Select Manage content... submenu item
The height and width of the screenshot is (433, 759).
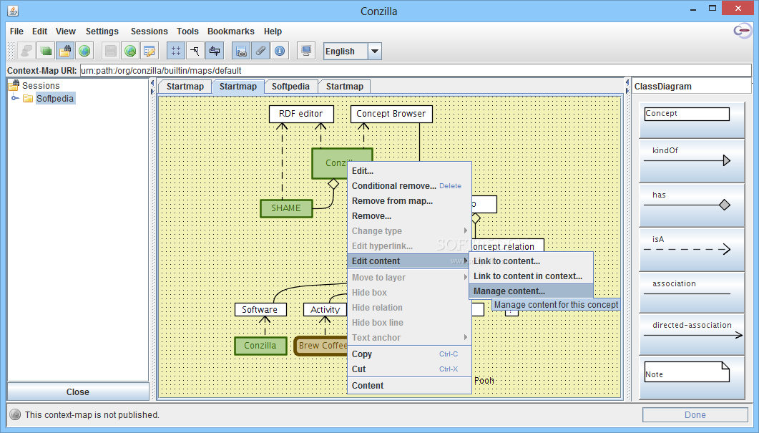click(x=531, y=291)
